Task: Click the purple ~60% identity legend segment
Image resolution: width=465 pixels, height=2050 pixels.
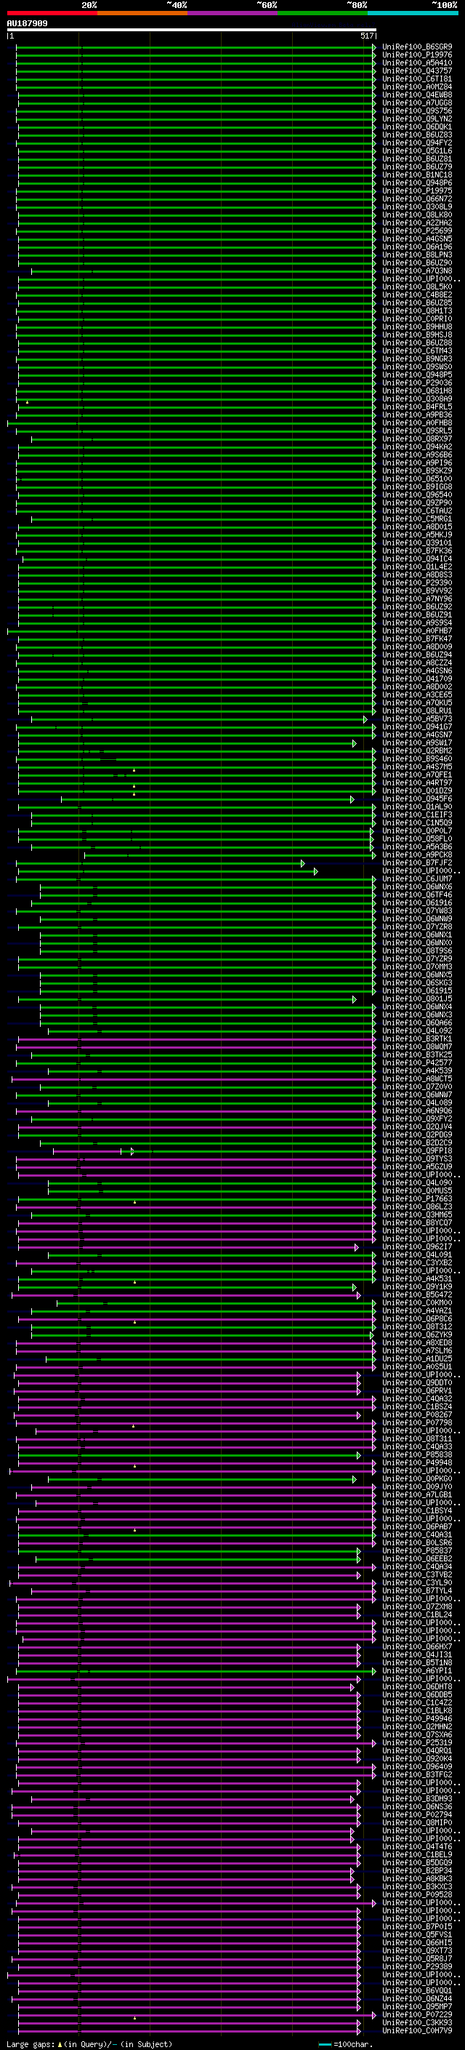Action: click(x=232, y=13)
